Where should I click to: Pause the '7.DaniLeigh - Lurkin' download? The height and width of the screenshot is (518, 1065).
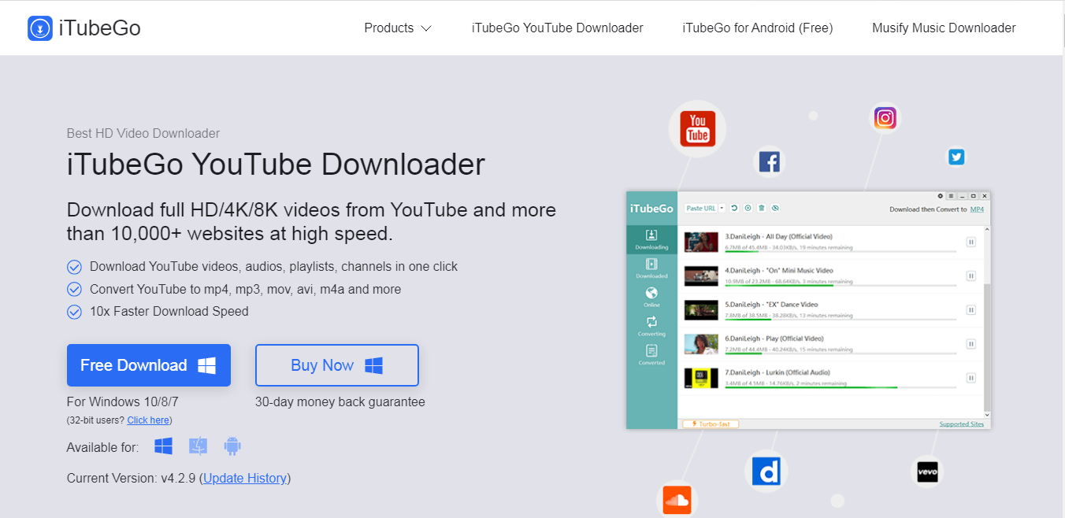point(970,378)
